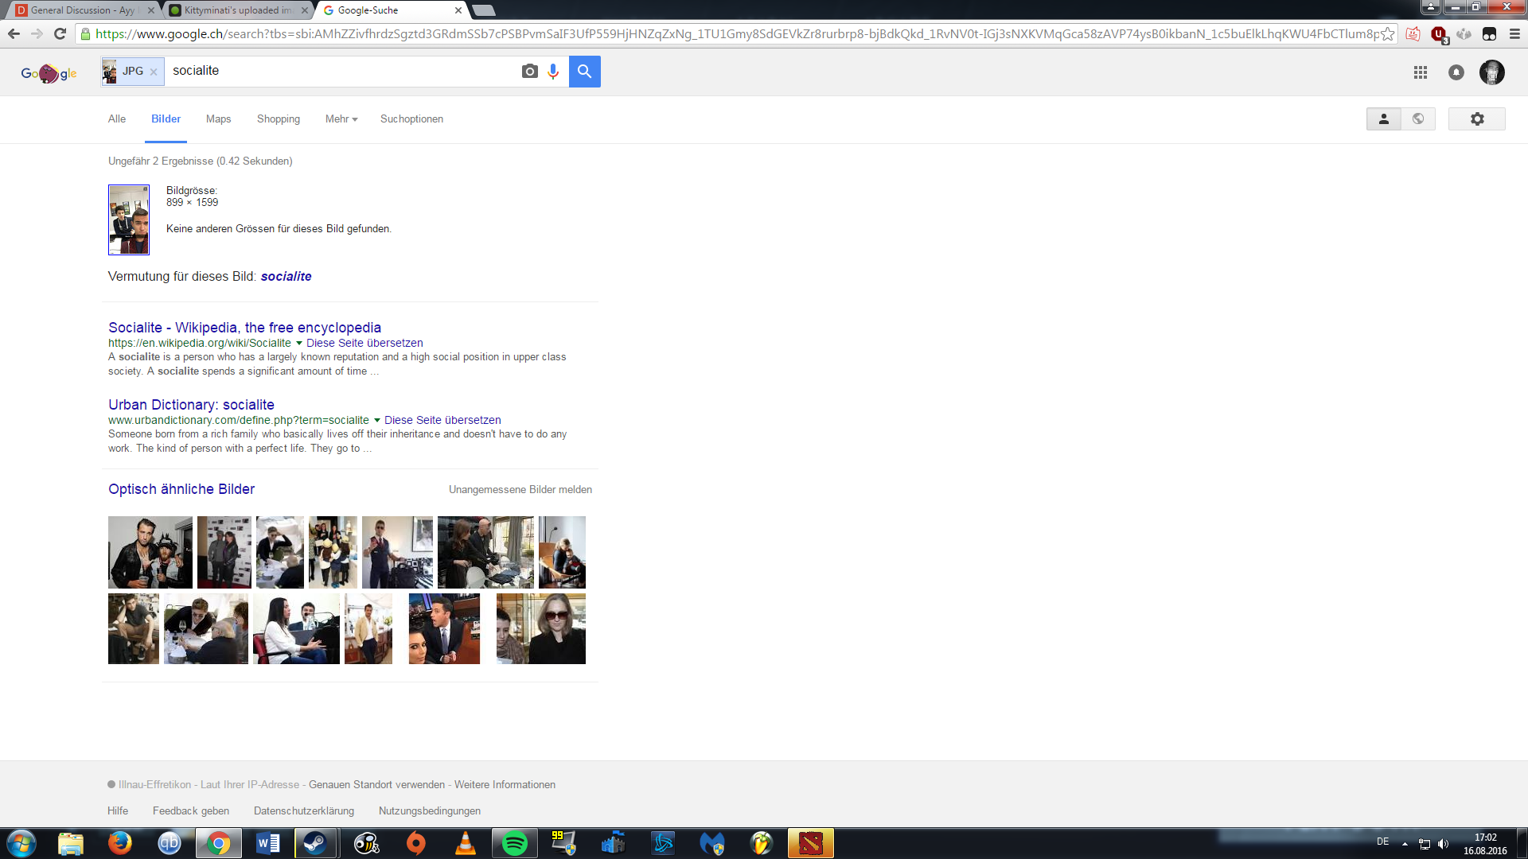The height and width of the screenshot is (859, 1528).
Task: Open Spotify from the taskbar
Action: pyautogui.click(x=515, y=843)
